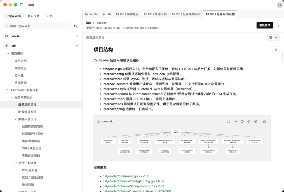This screenshot has width=284, height=192.
Task: Focus the 搜索 Repo Wiki search field
Action: [37, 26]
